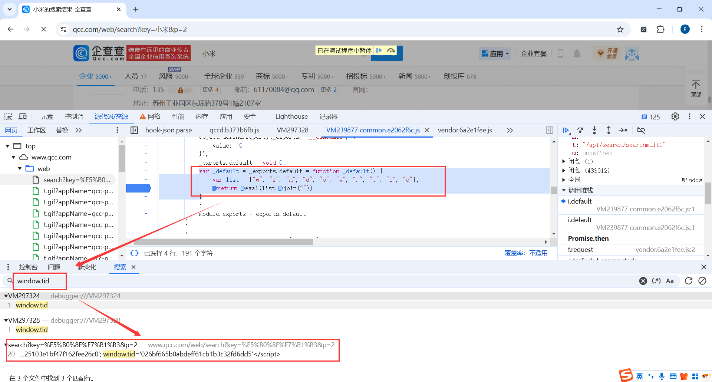
Task: Toggle match case search option
Action: pyautogui.click(x=670, y=281)
